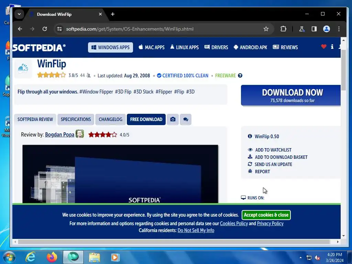
Task: Open site information icon in address bar
Action: click(59, 29)
